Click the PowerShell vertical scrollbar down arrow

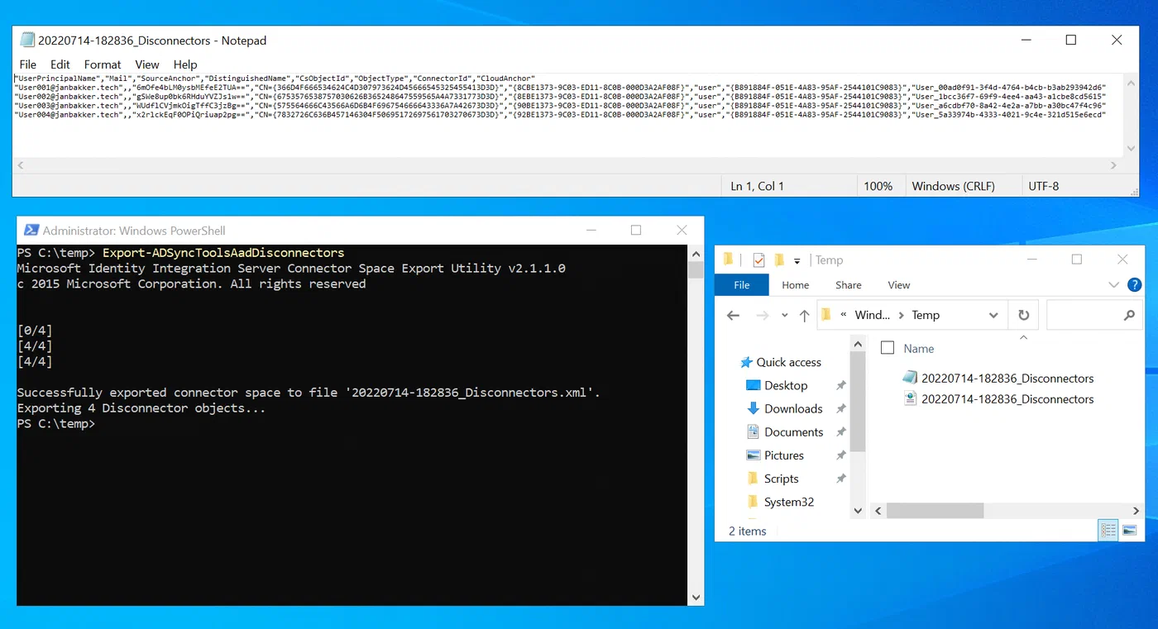pyautogui.click(x=696, y=598)
